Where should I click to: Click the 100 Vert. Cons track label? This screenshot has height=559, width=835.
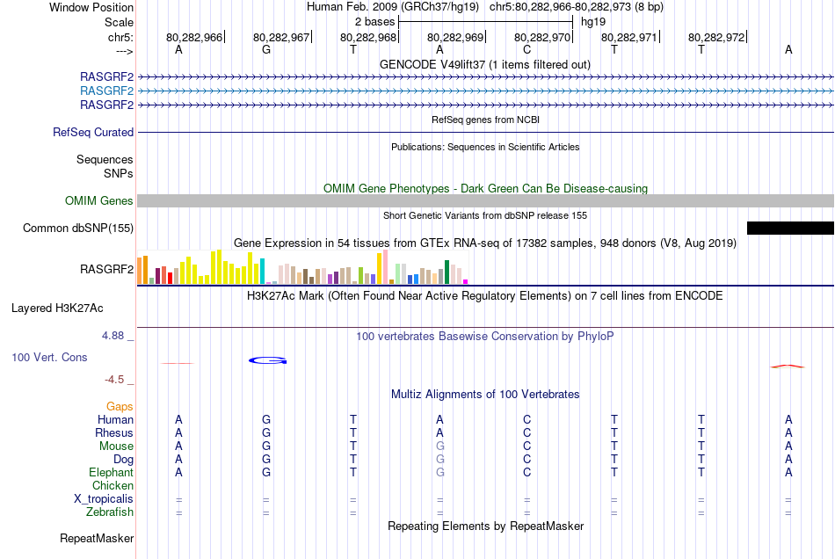(x=49, y=357)
